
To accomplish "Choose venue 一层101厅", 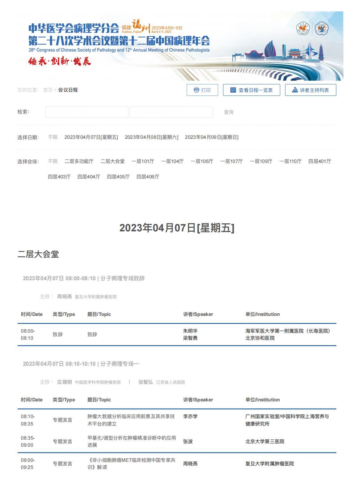I will tap(143, 161).
